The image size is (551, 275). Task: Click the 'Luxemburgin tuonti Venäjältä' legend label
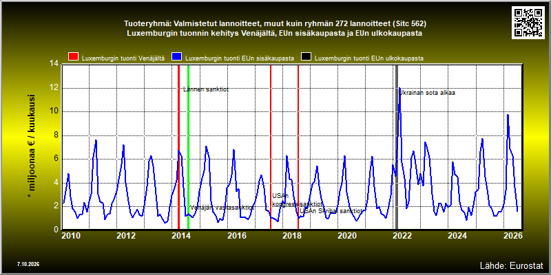[x=123, y=58]
